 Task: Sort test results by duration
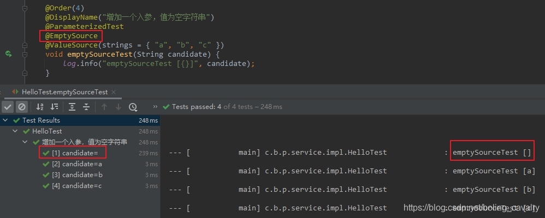coord(54,107)
